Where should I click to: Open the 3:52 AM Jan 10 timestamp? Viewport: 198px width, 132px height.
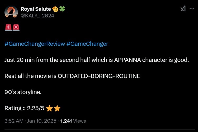click(30, 121)
